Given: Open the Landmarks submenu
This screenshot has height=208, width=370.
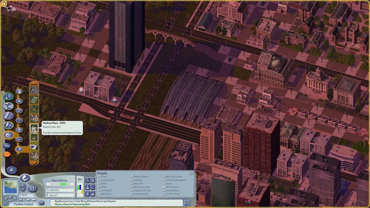Looking at the screenshot, I should point(19,130).
